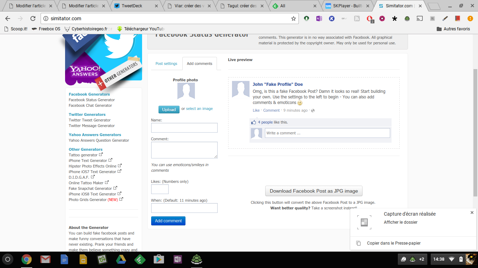Click the Like link in preview post
Viewport: 478px width, 268px height.
[x=256, y=111]
